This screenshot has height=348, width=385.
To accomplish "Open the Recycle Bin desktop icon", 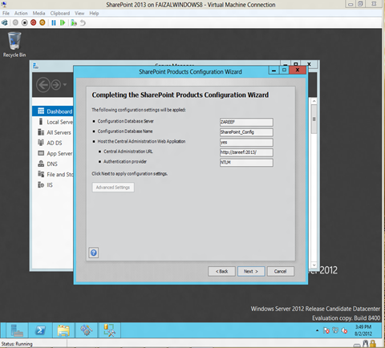I will [x=14, y=44].
